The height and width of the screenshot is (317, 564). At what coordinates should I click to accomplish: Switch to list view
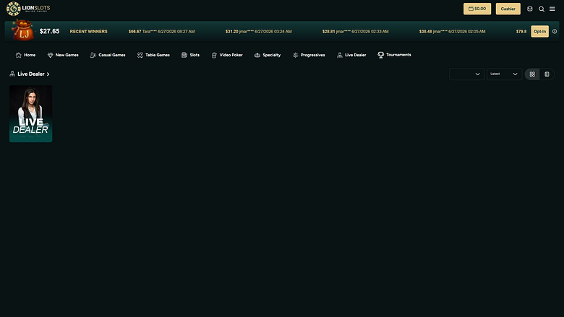pos(547,74)
